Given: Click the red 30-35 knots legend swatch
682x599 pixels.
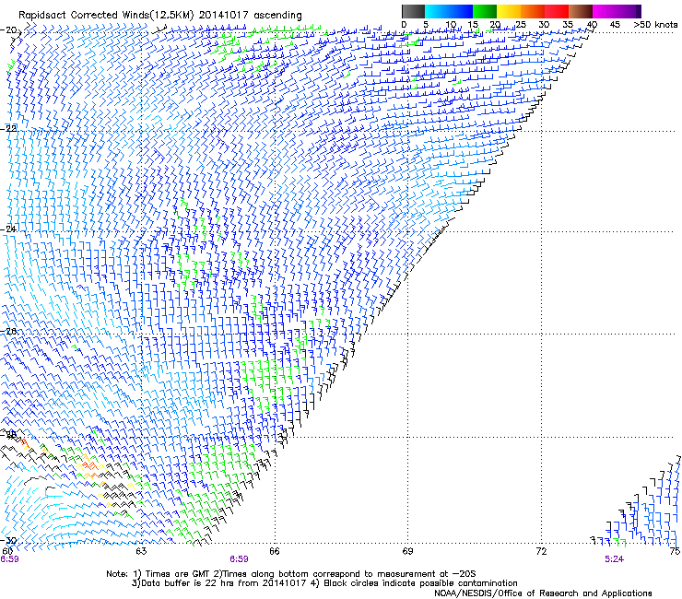Looking at the screenshot, I should pos(557,11).
